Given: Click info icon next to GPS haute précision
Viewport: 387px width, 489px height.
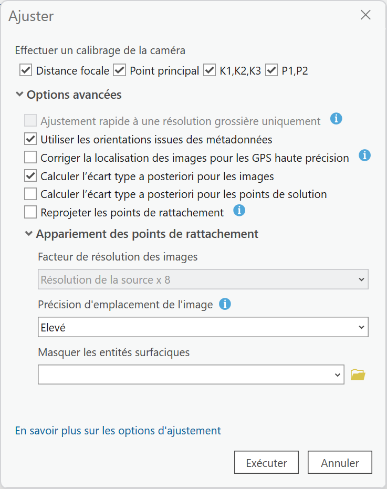Looking at the screenshot, I should click(364, 155).
